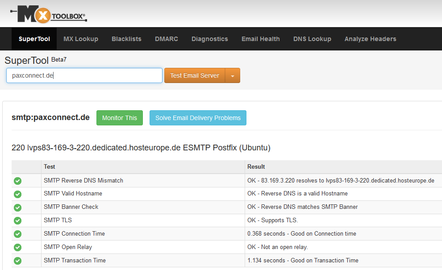
Task: Click result '0.368 seconds - Good on Connection time'
Action: tap(302, 234)
